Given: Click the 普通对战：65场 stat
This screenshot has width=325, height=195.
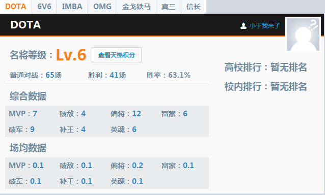Looking at the screenshot, I should [36, 75].
